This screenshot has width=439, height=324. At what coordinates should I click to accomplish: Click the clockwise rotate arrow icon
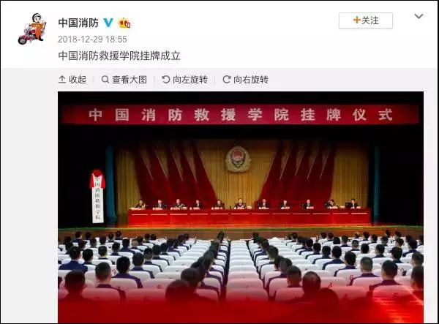(x=227, y=80)
